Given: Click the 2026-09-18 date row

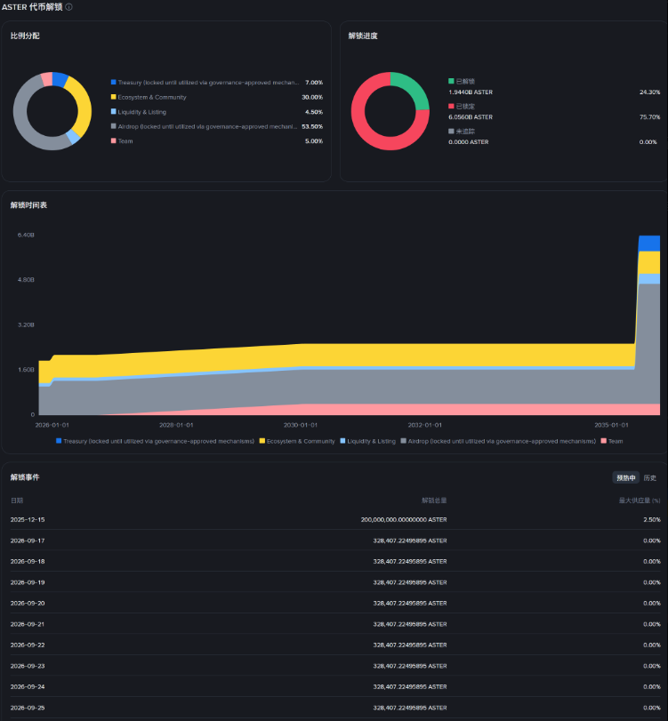Looking at the screenshot, I should pyautogui.click(x=335, y=562).
